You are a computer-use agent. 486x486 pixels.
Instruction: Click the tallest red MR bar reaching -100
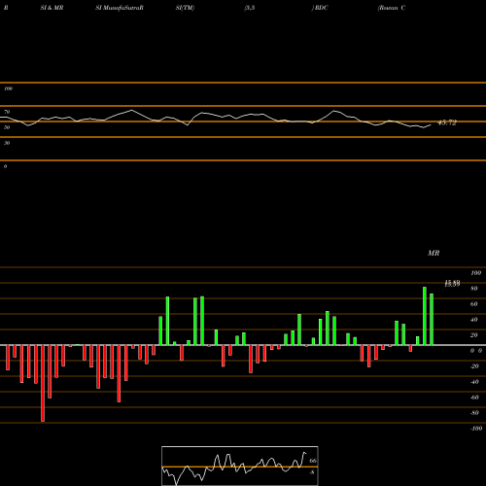43,383
